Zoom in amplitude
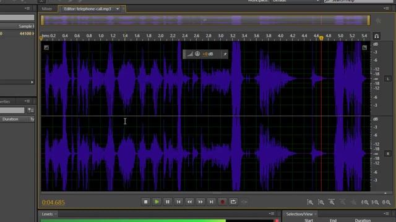The image size is (396, 222). point(310,202)
